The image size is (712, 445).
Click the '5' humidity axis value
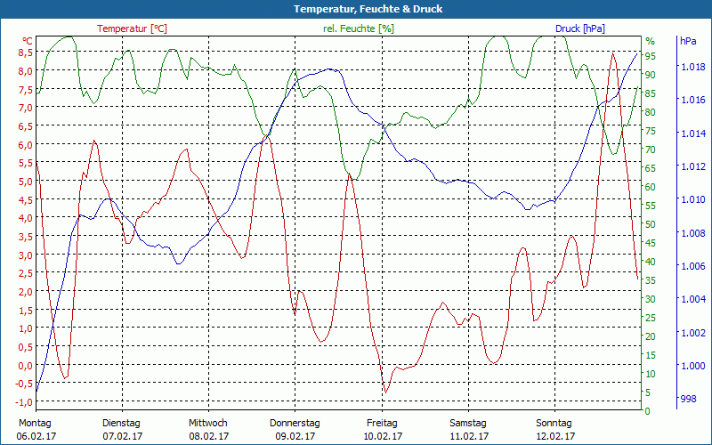648,392
